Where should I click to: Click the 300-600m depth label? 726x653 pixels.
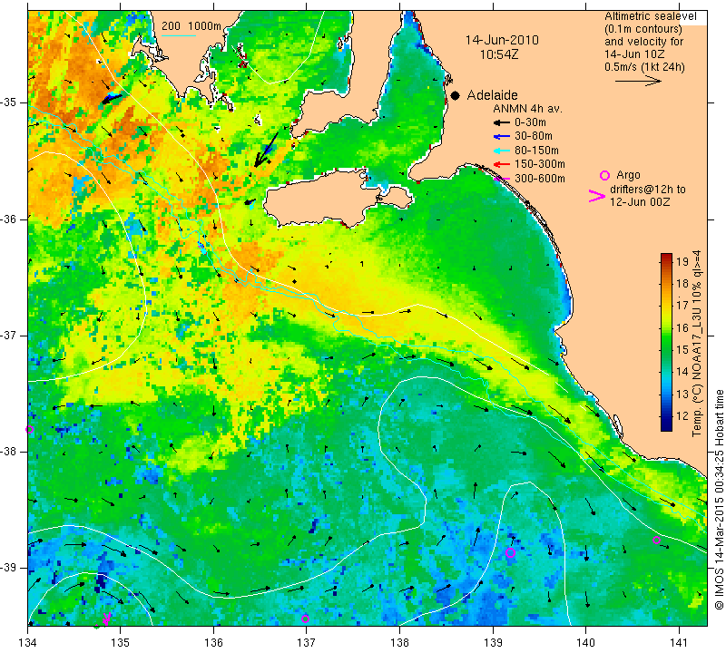[x=540, y=178]
